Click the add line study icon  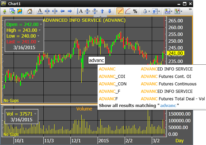coord(167,11)
